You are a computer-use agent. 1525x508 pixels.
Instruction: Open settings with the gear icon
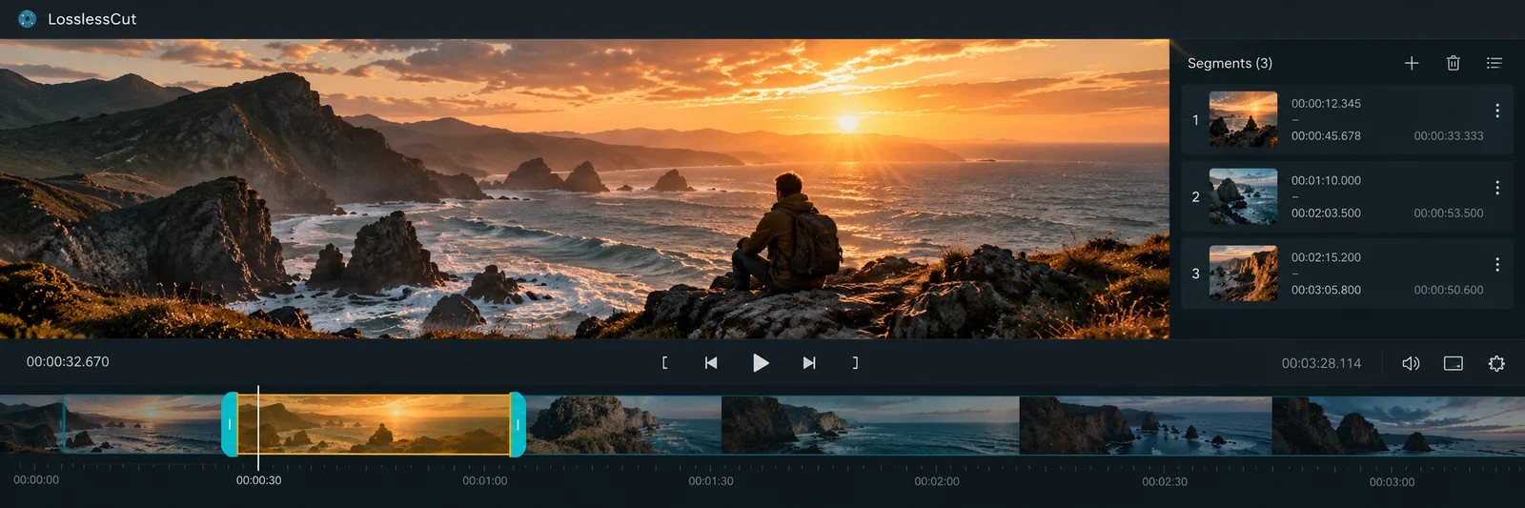[1496, 363]
